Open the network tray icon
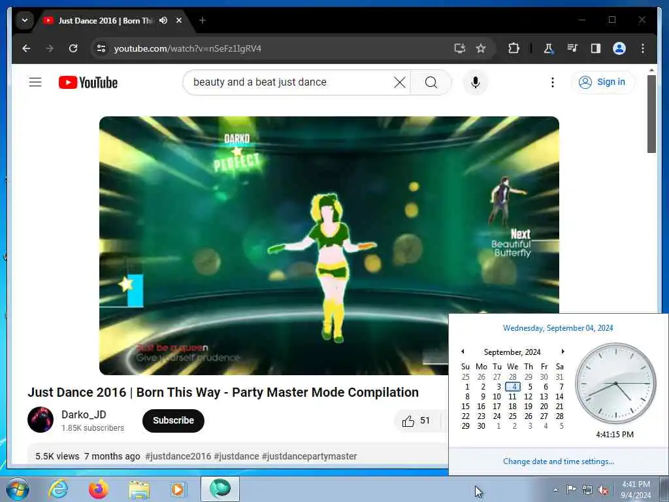Image resolution: width=669 pixels, height=502 pixels. click(587, 490)
